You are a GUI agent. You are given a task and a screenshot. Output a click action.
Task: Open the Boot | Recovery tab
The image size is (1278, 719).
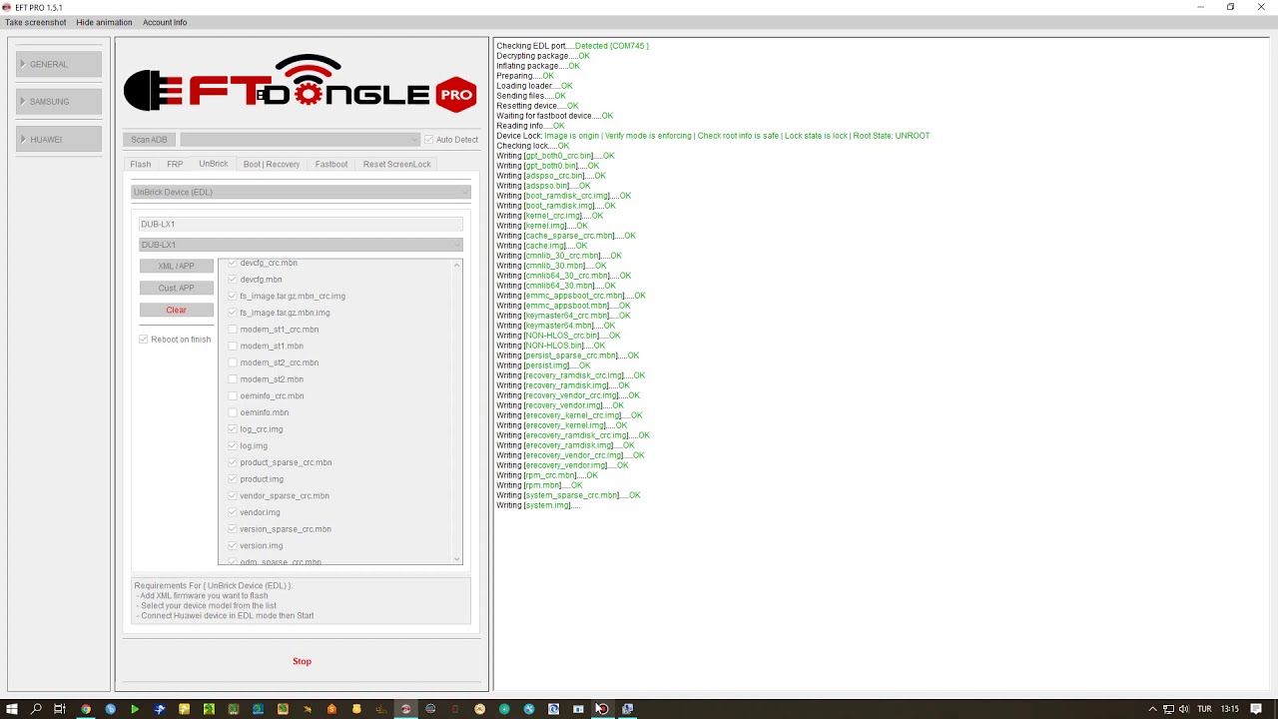pos(272,164)
